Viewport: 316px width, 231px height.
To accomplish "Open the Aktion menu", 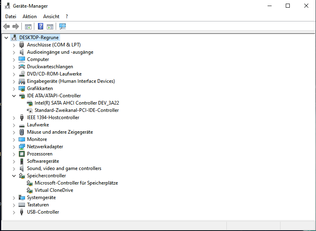I will pyautogui.click(x=29, y=17).
